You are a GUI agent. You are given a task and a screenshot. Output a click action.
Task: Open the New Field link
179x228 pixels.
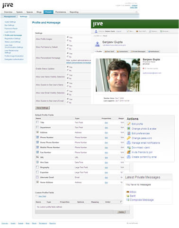pos(42,196)
